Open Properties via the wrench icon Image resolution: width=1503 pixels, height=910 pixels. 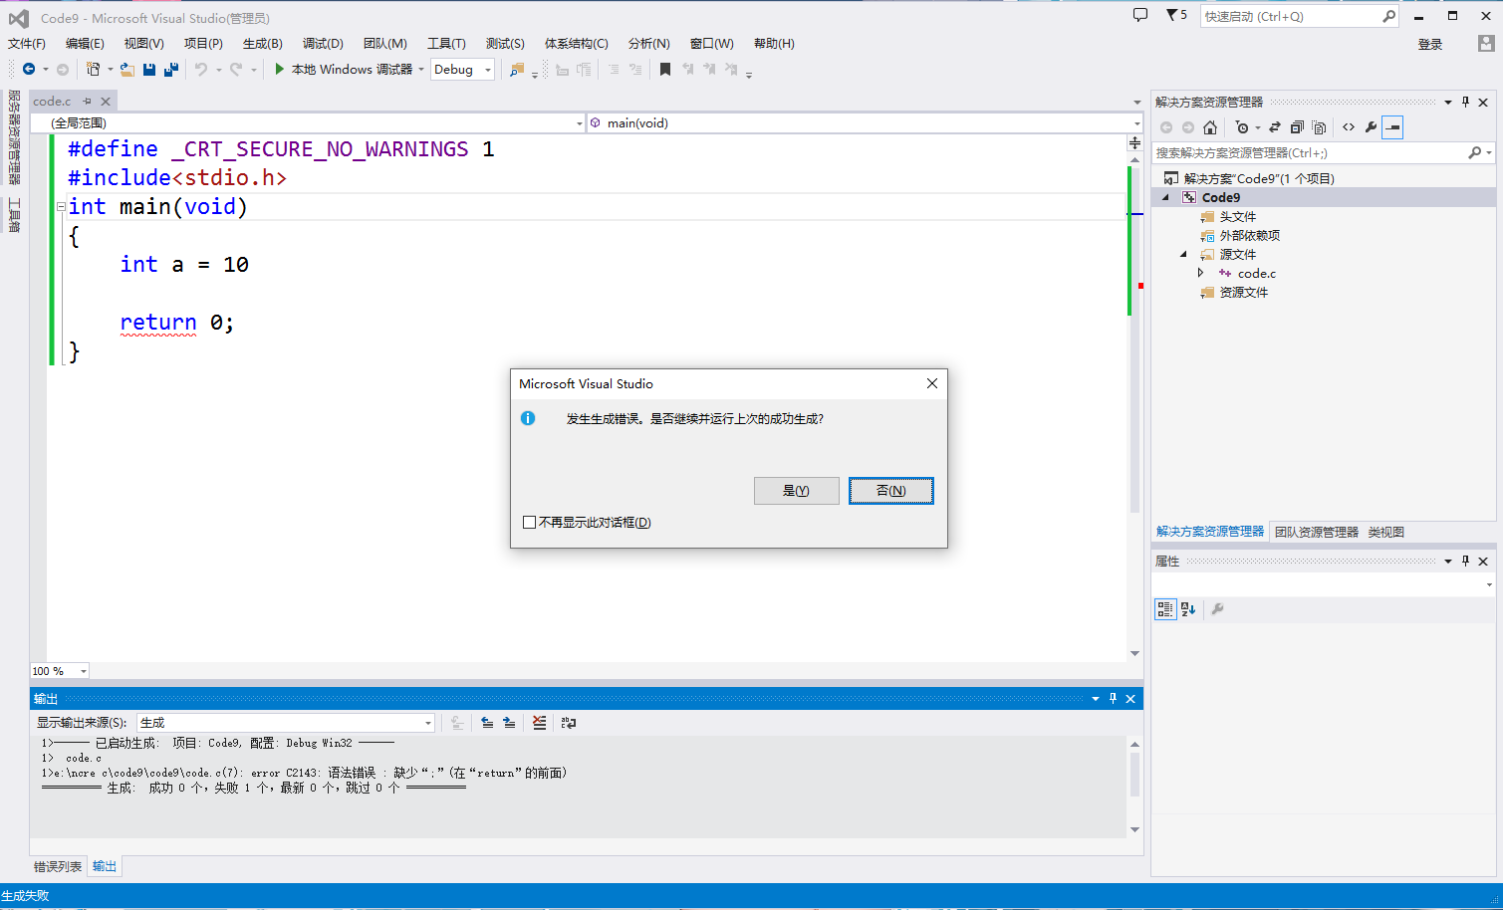click(x=1371, y=127)
